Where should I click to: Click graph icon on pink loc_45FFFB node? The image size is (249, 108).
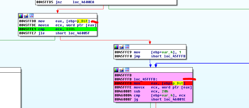pyautogui.click(x=127, y=70)
